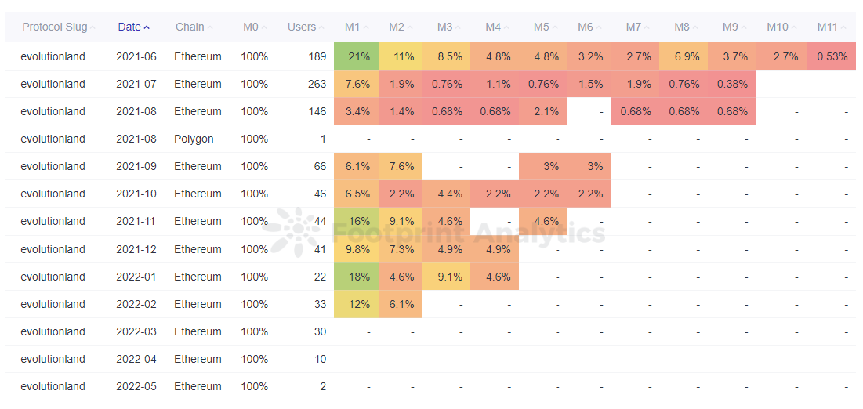Click the 6.9% M8 cell
863x409 pixels.
[684, 56]
